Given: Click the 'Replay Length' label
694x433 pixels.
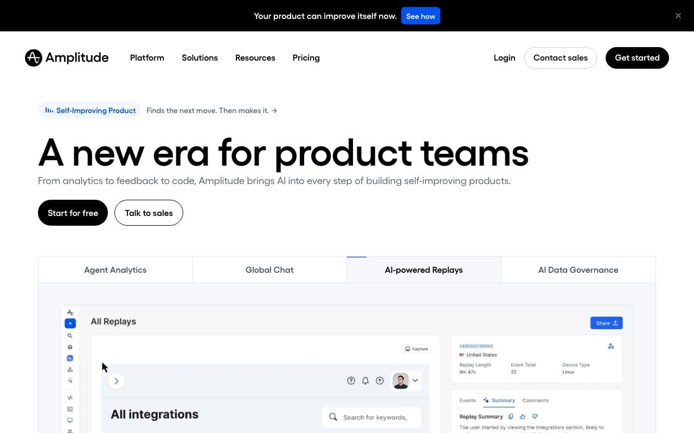Looking at the screenshot, I should click(475, 365).
